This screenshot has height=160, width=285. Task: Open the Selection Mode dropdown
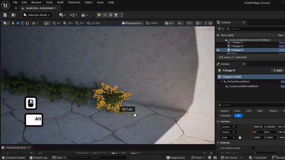pyautogui.click(x=37, y=15)
